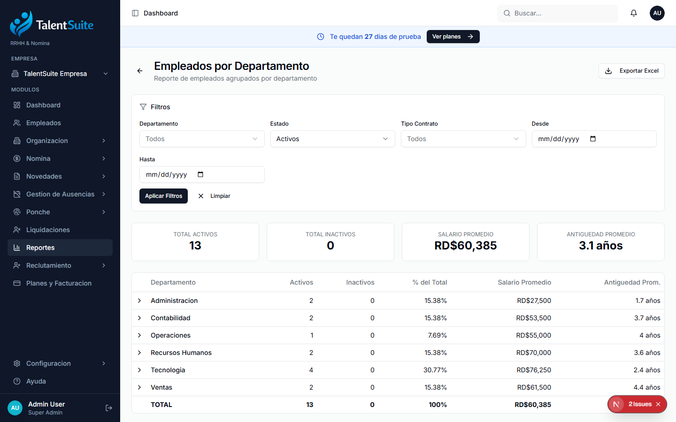Image resolution: width=676 pixels, height=422 pixels.
Task: Click the Antiguedad Prom. column header
Action: [x=632, y=282]
